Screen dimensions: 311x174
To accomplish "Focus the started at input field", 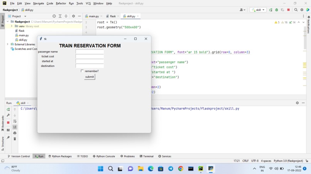I will point(90,61).
